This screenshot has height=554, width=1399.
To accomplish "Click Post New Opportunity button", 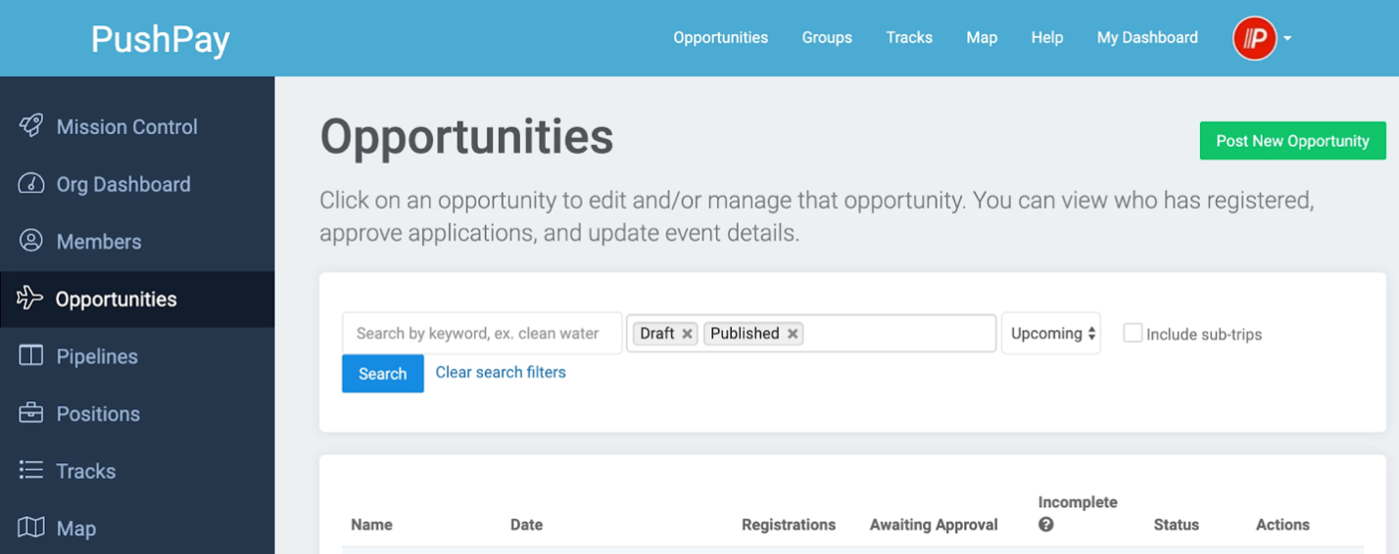I will click(x=1292, y=141).
